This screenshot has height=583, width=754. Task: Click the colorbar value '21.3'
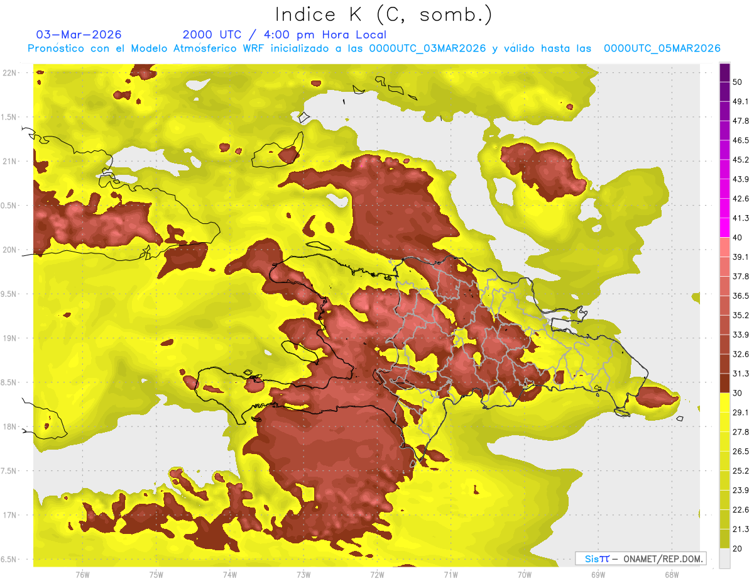(741, 530)
